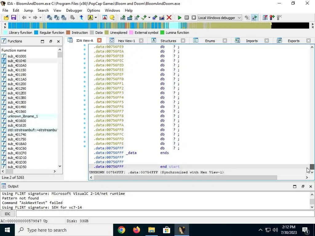
Task: Click the yellow circle hourglass icon
Action: pos(112,18)
